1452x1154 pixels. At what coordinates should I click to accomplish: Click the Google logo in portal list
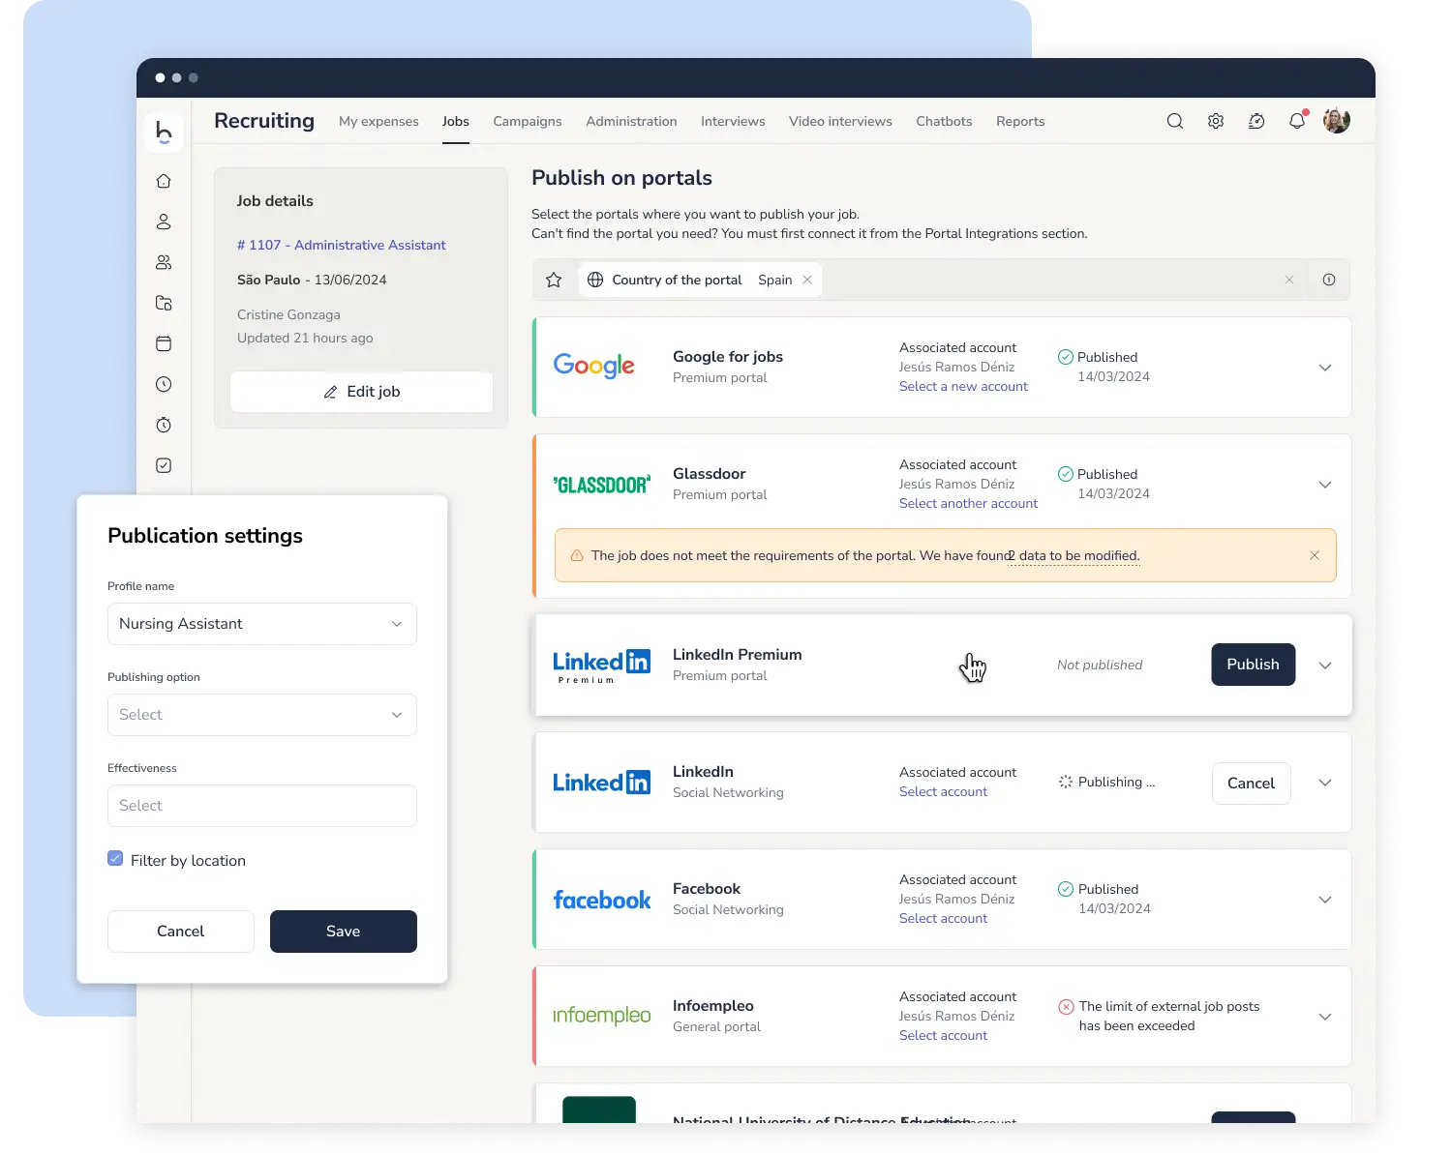(x=594, y=366)
